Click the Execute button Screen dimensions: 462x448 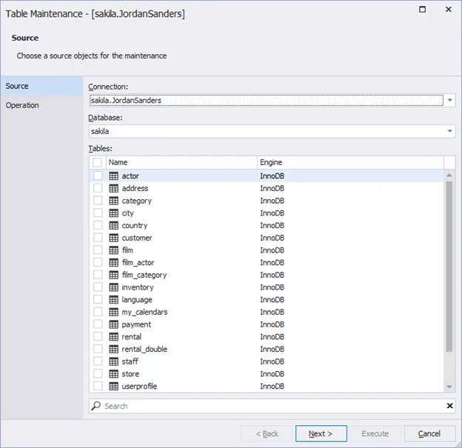(375, 433)
